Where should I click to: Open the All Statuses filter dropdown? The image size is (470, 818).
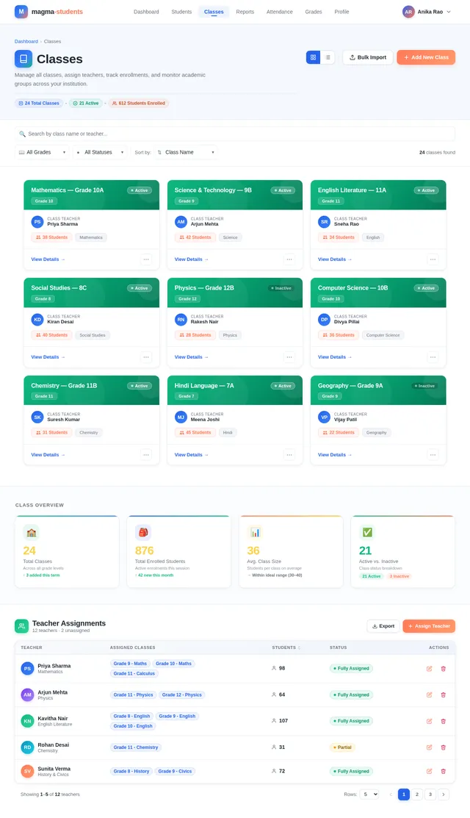coord(100,152)
